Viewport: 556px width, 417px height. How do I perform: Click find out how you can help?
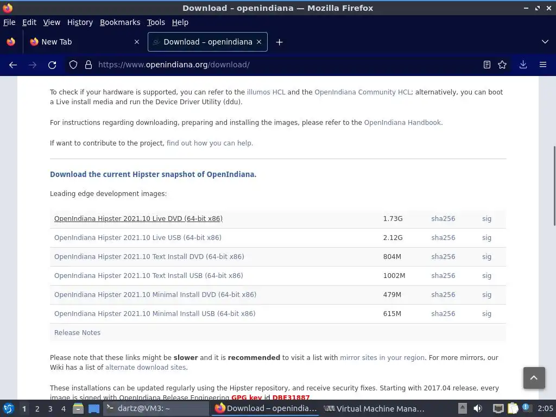click(210, 143)
